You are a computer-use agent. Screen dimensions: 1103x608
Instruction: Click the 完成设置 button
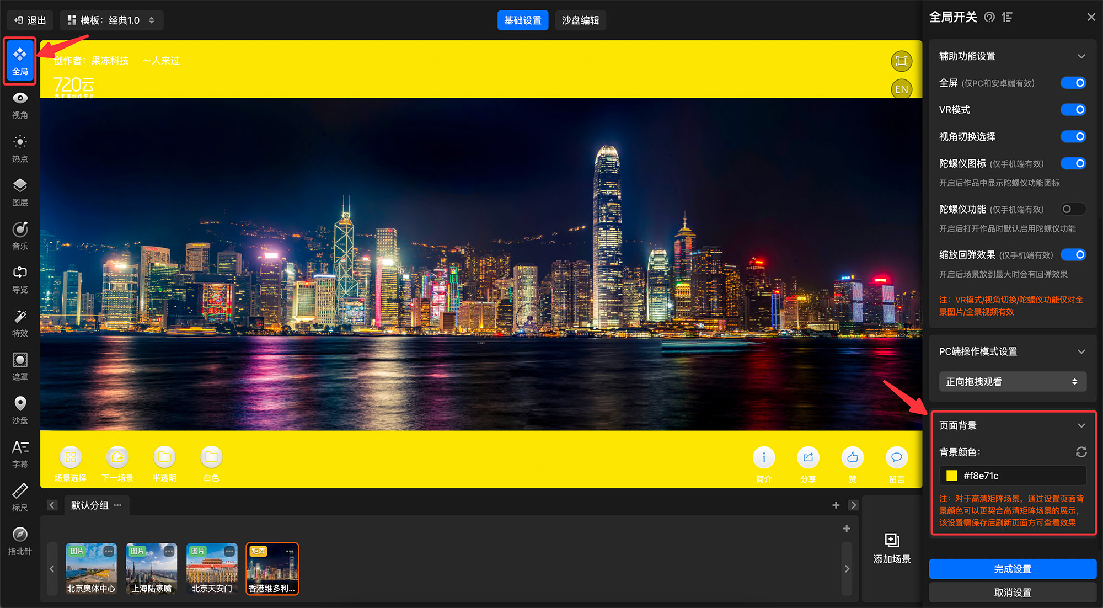point(1012,569)
